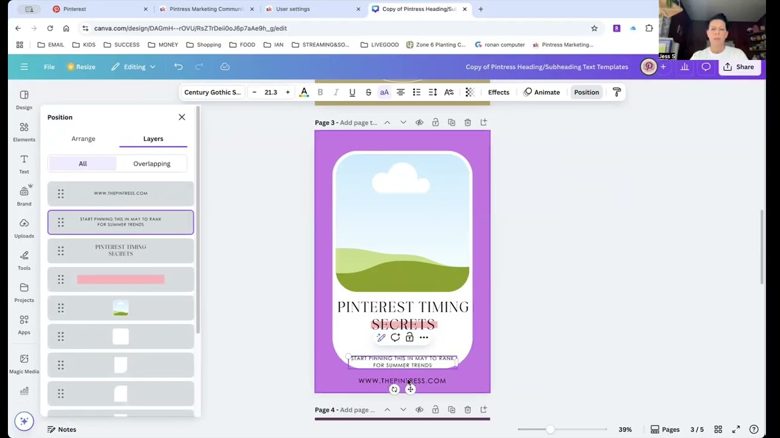Screen dimensions: 780x438
Task: Select the Overlapping layers filter
Action: click(152, 164)
